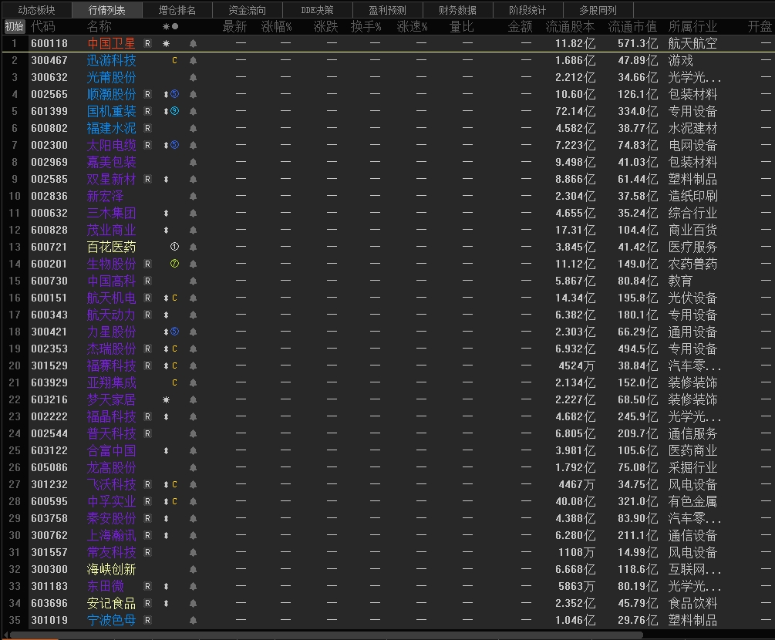
Task: Click the R margin badge for 中国卫星
Action: click(x=147, y=43)
